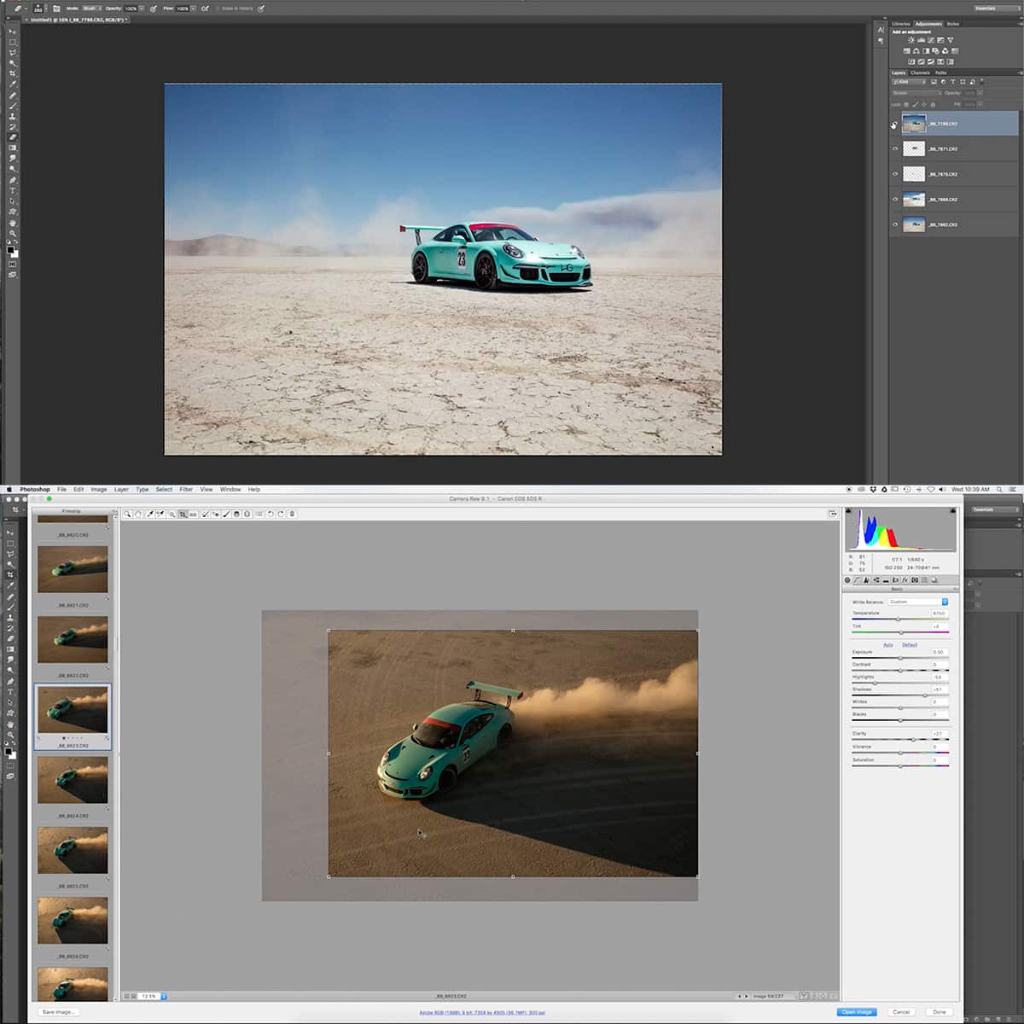Open the layer Kind filter dropdown
1024x1024 pixels.
[x=909, y=82]
